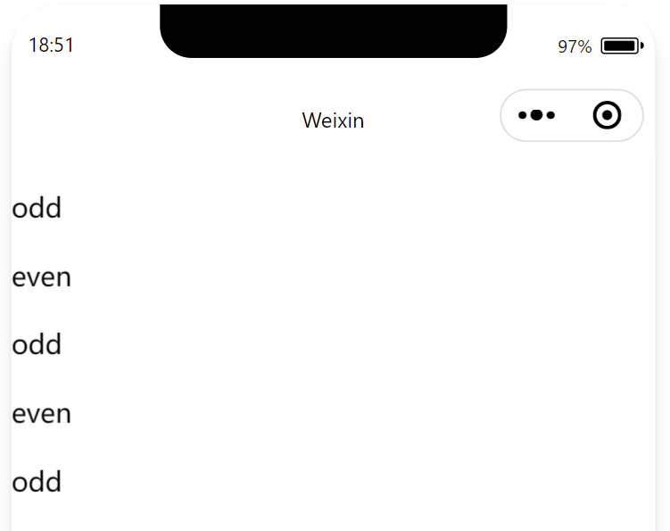Select the first "even" list item

click(x=41, y=278)
